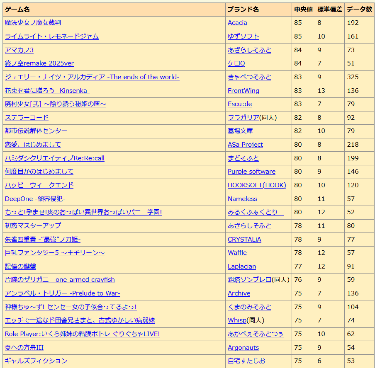
Task: Open ライムライト・レモネードジャム game link
Action: (x=52, y=36)
